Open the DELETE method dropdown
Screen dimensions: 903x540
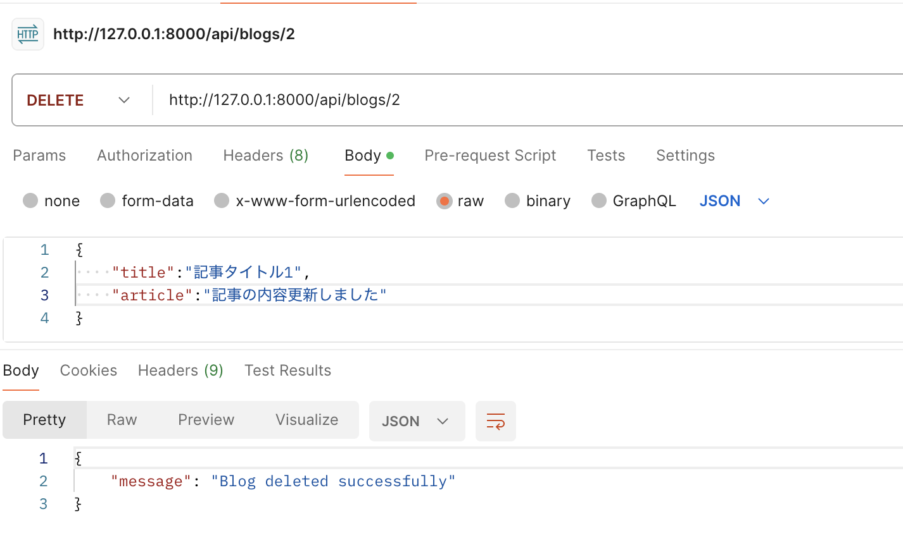[x=79, y=101]
